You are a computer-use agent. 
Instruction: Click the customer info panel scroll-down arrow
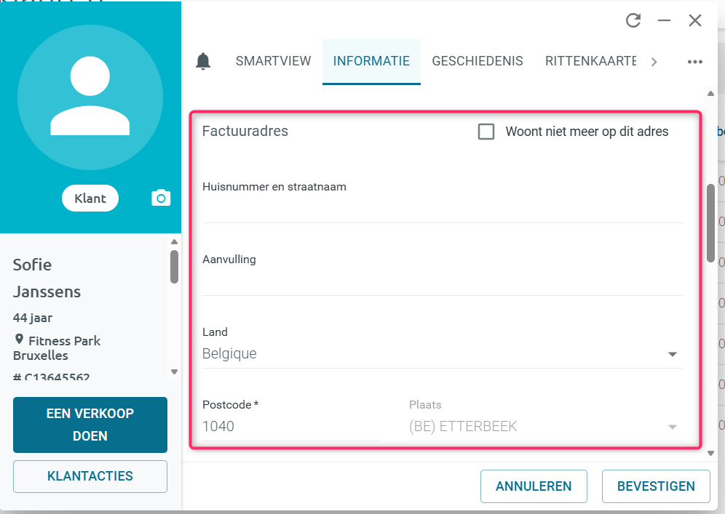[174, 372]
